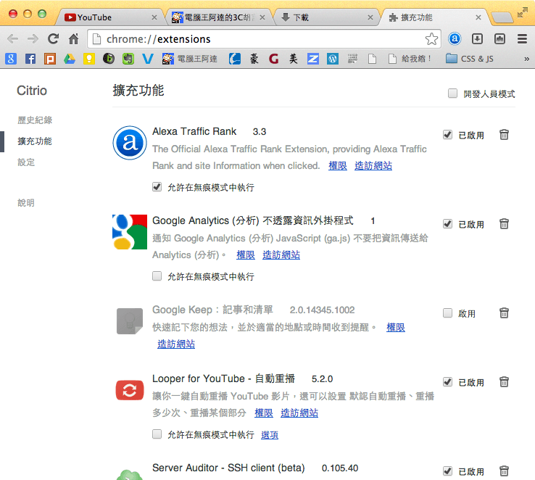Image resolution: width=535 pixels, height=480 pixels.
Task: Open the downloads toolbar icon
Action: (477, 39)
